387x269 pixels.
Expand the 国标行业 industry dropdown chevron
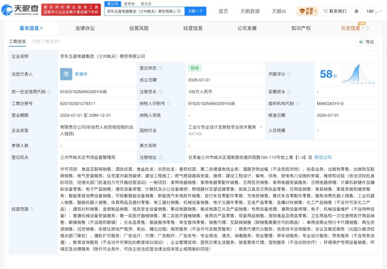pyautogui.click(x=261, y=127)
